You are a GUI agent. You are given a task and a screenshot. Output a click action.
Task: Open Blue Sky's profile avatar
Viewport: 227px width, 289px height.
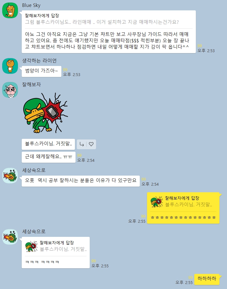click(10, 10)
